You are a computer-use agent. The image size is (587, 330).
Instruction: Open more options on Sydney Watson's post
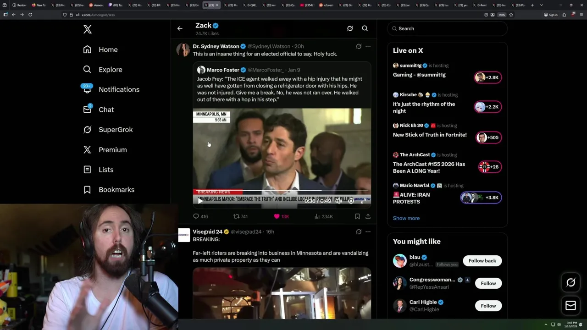pyautogui.click(x=368, y=46)
